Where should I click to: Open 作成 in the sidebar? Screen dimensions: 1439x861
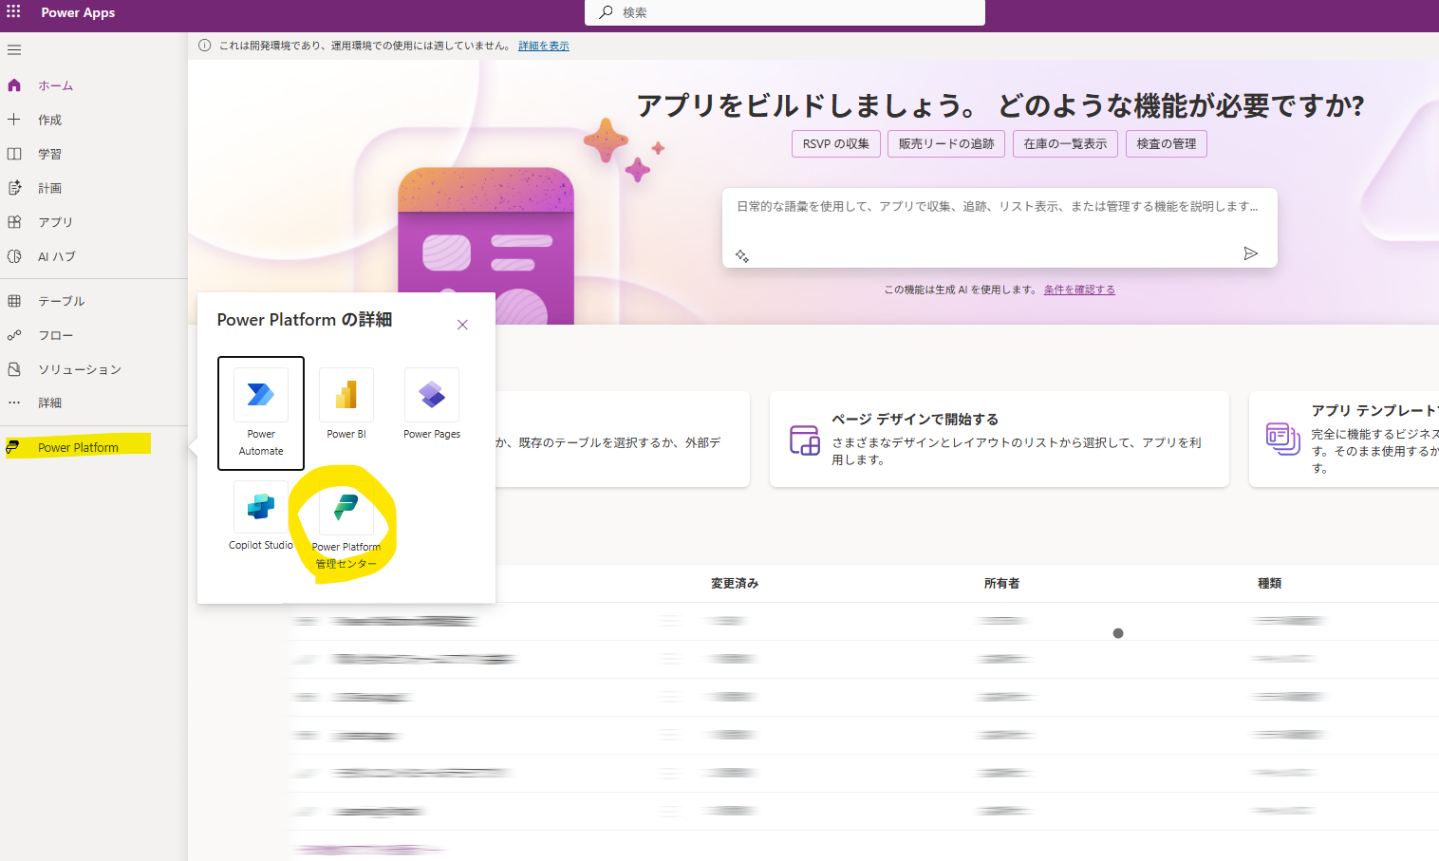pos(93,120)
